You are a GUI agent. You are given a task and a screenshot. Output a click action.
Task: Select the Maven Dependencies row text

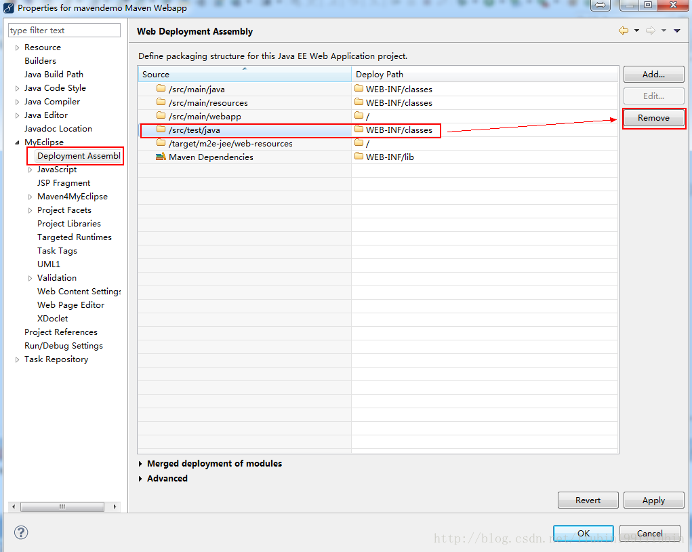pyautogui.click(x=211, y=157)
